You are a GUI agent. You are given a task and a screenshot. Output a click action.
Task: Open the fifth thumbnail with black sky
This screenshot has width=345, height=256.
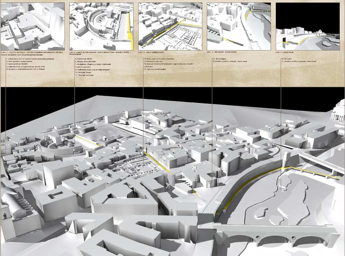pyautogui.click(x=308, y=31)
